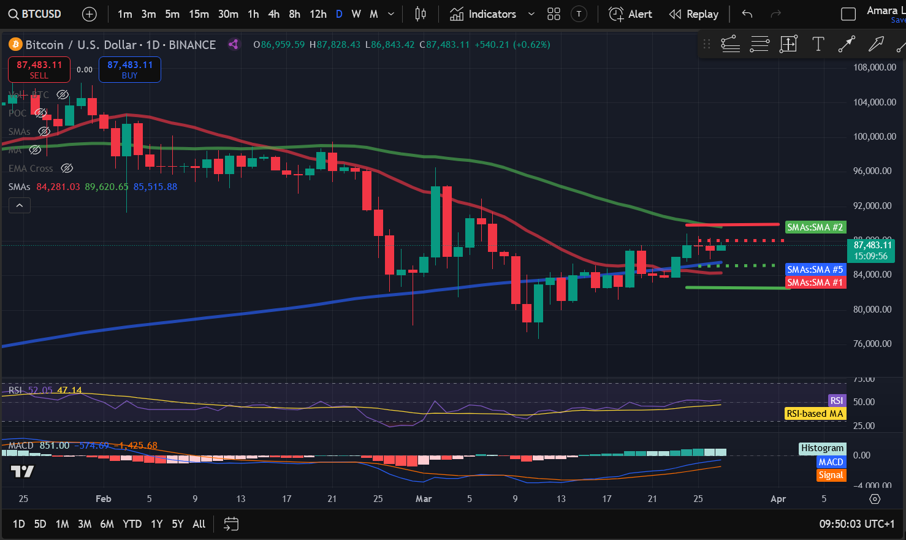Click the blue MACD axis label
This screenshot has height=540, width=906.
point(831,462)
